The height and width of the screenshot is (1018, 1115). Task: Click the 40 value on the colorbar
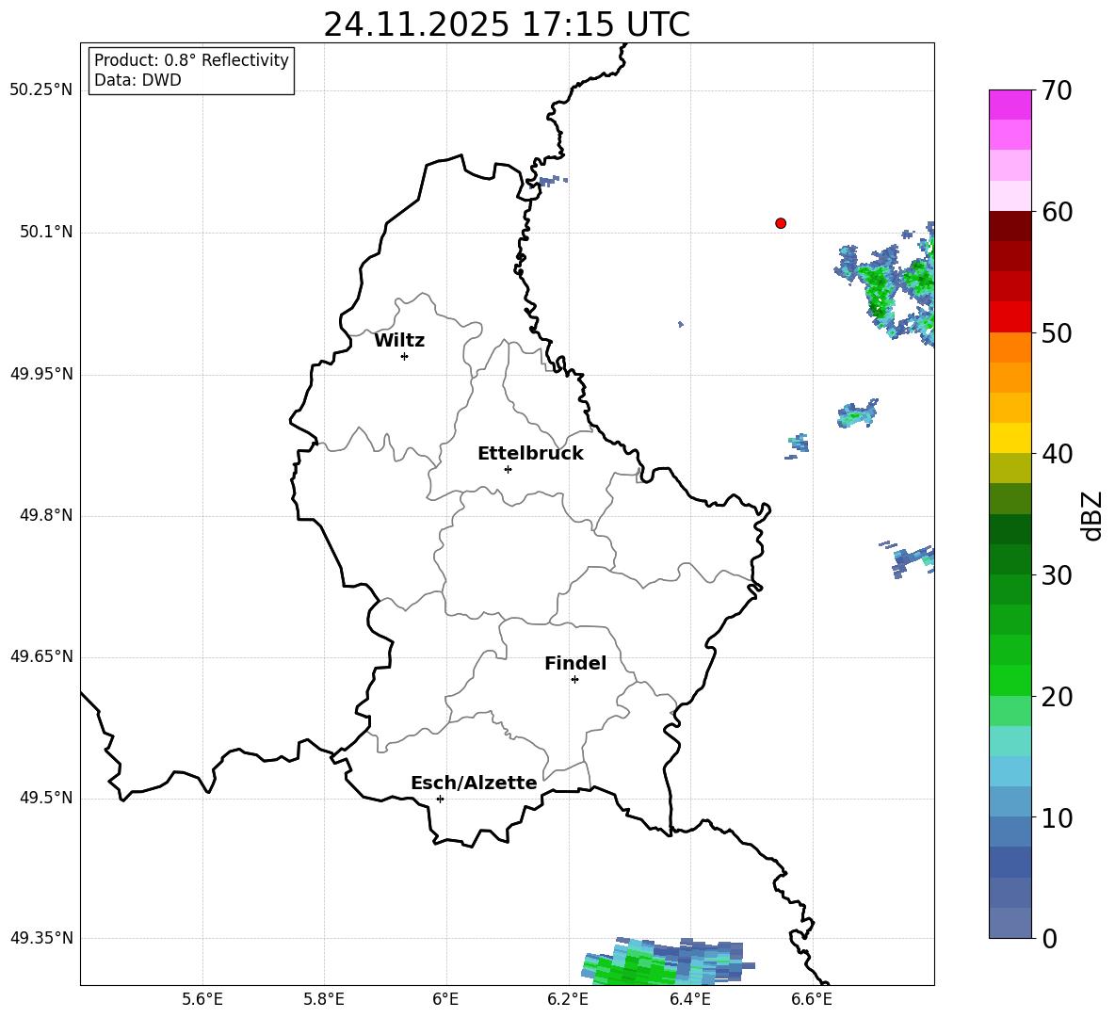(1057, 454)
